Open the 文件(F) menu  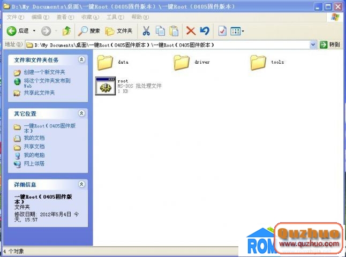tap(15, 17)
